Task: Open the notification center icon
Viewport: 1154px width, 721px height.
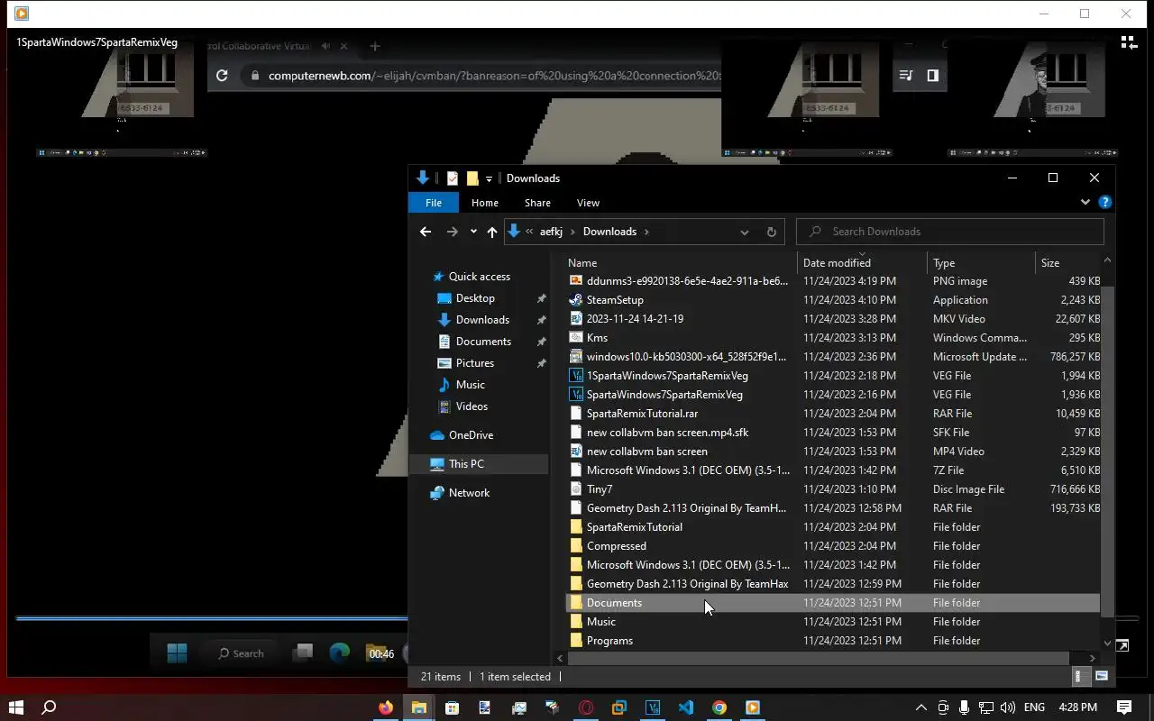Action: click(1124, 707)
